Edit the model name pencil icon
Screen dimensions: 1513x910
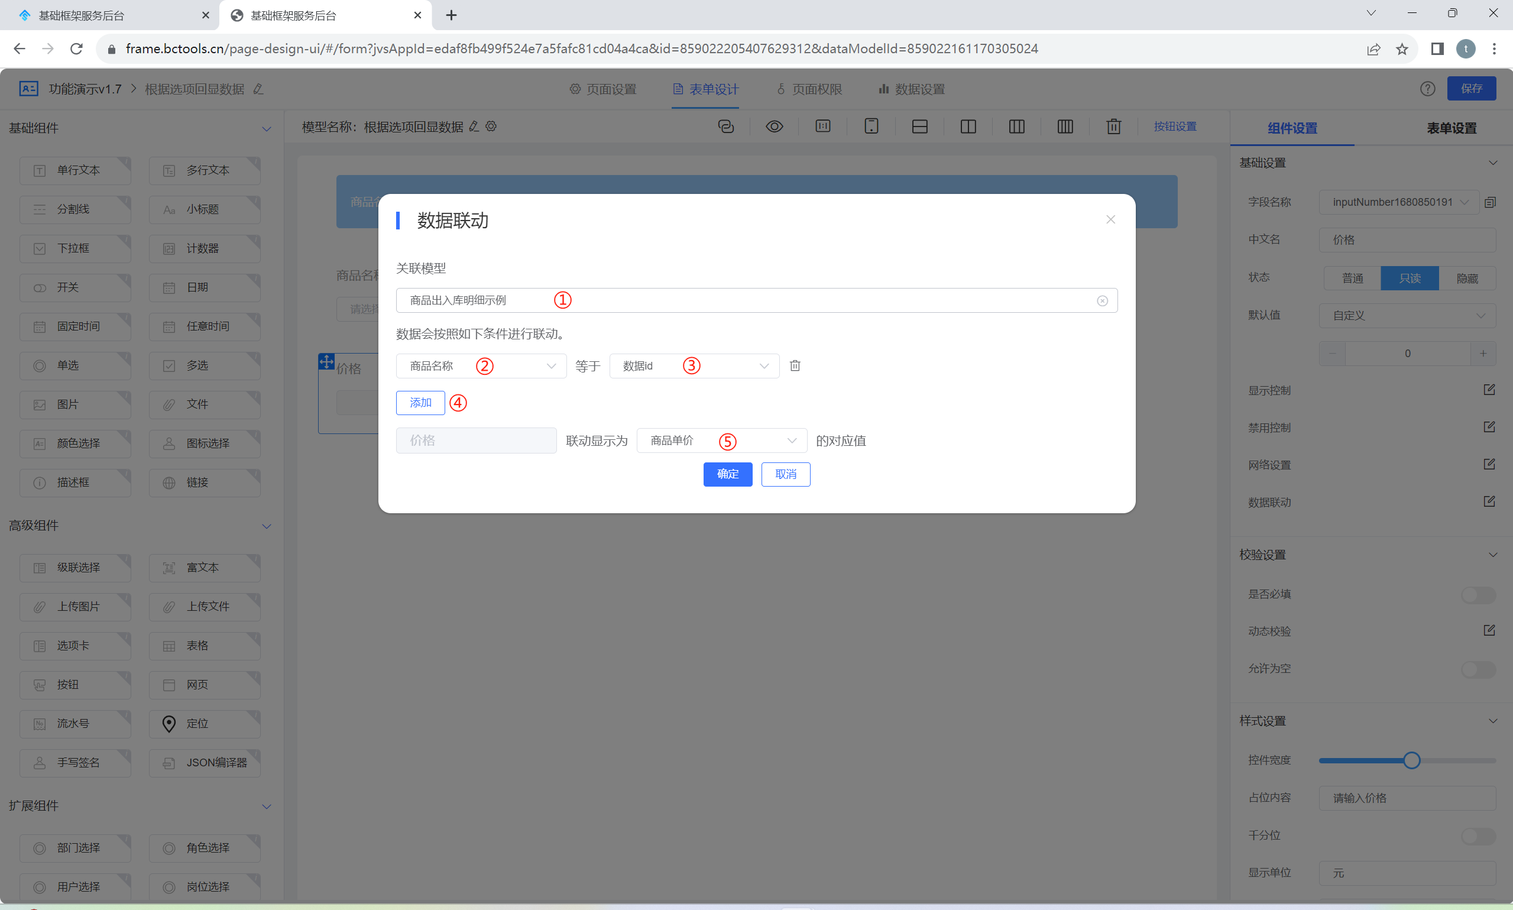click(x=474, y=127)
